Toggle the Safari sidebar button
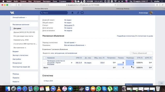 click(19, 5)
